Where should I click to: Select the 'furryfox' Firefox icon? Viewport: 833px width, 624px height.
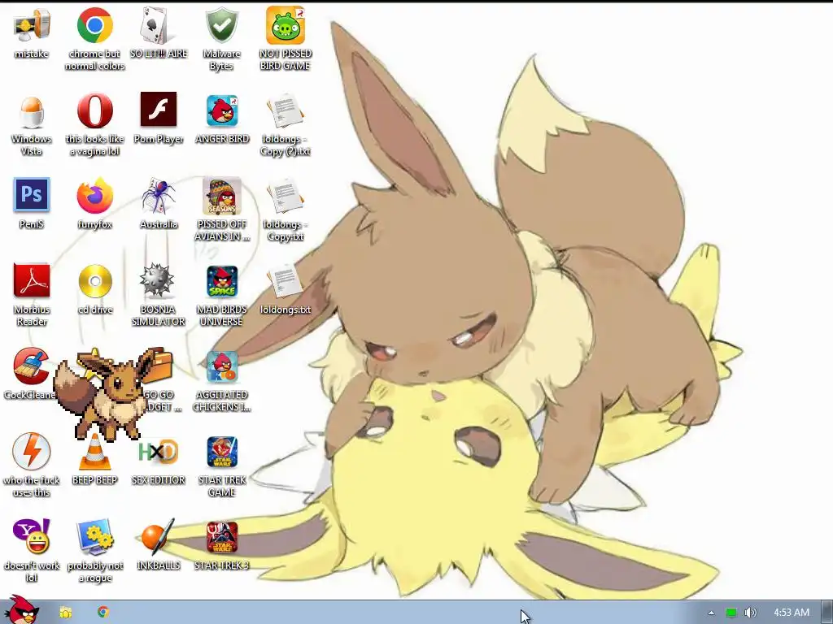coord(94,197)
